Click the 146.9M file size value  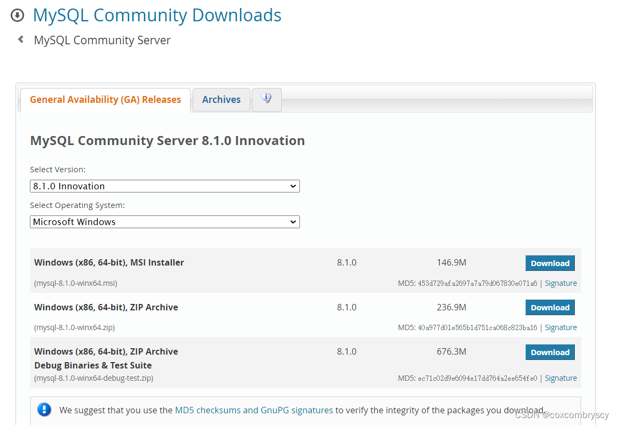(x=452, y=263)
